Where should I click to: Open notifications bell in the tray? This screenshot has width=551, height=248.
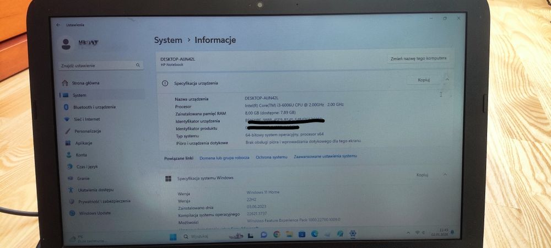(452, 232)
